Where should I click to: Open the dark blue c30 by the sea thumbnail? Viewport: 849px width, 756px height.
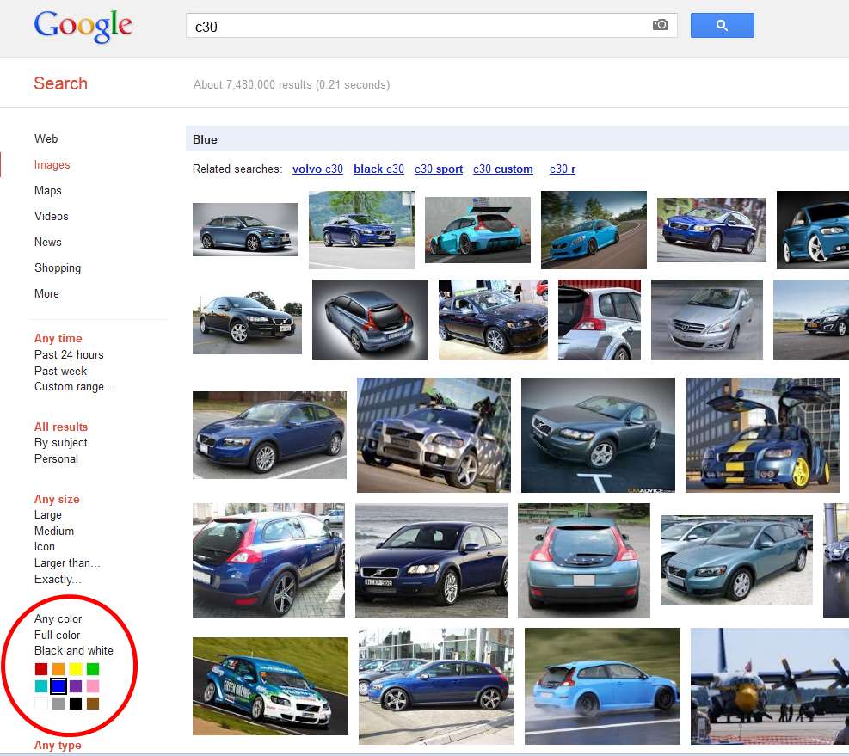431,560
